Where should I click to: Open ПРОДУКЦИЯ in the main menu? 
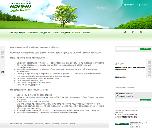[x=45, y=33]
